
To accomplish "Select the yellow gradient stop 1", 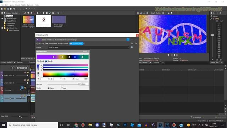I will 62,57.
